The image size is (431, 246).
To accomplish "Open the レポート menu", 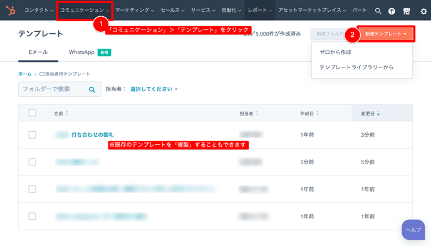I will 260,10.
